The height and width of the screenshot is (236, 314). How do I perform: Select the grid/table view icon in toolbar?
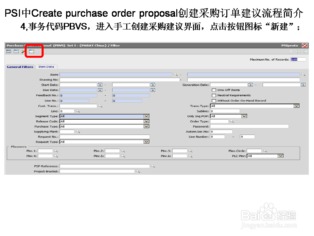[x=9, y=51]
